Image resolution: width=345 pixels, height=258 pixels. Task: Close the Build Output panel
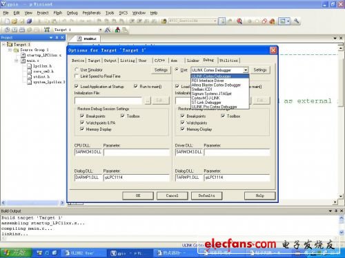pos(342,211)
